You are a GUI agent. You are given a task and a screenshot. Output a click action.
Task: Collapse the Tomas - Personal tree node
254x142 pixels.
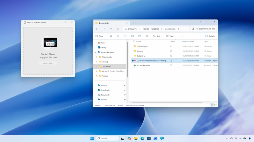(x=95, y=52)
